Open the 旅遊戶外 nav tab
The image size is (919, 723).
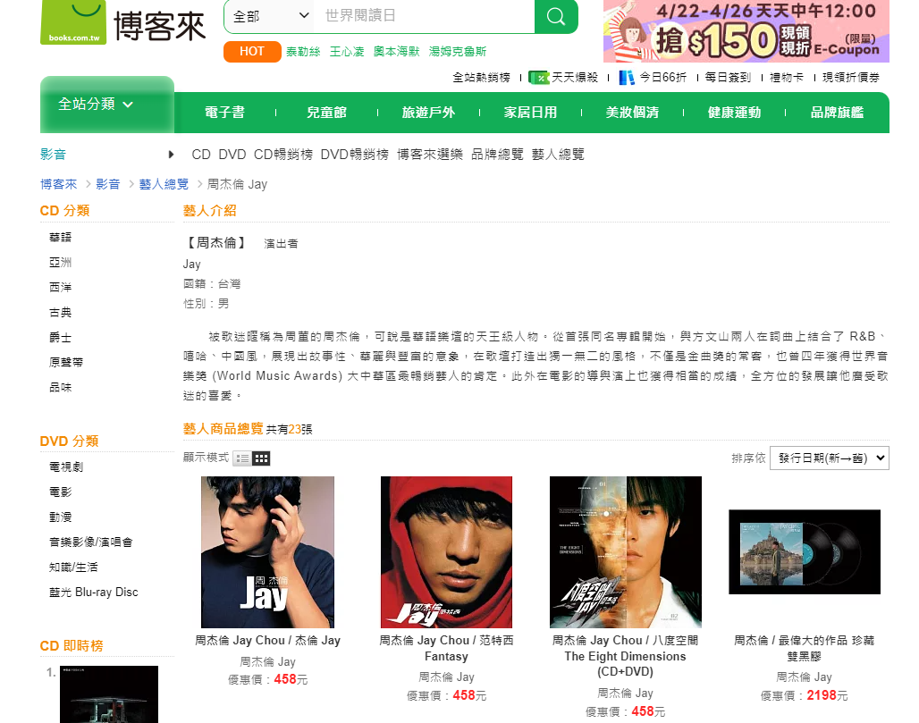coord(428,113)
